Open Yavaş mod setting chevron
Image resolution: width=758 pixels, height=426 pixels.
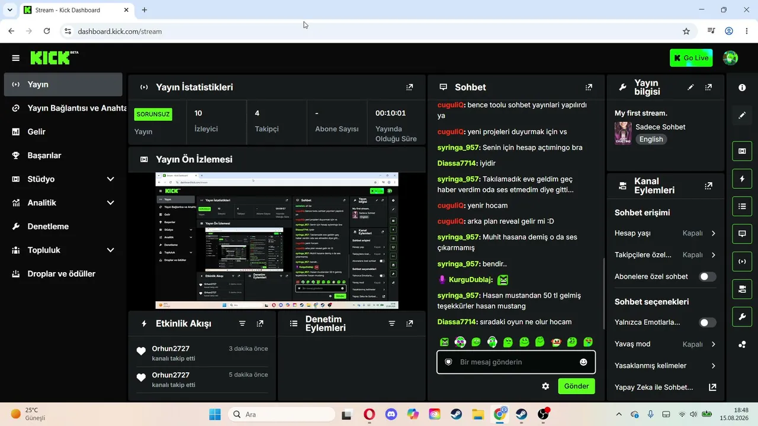point(713,344)
